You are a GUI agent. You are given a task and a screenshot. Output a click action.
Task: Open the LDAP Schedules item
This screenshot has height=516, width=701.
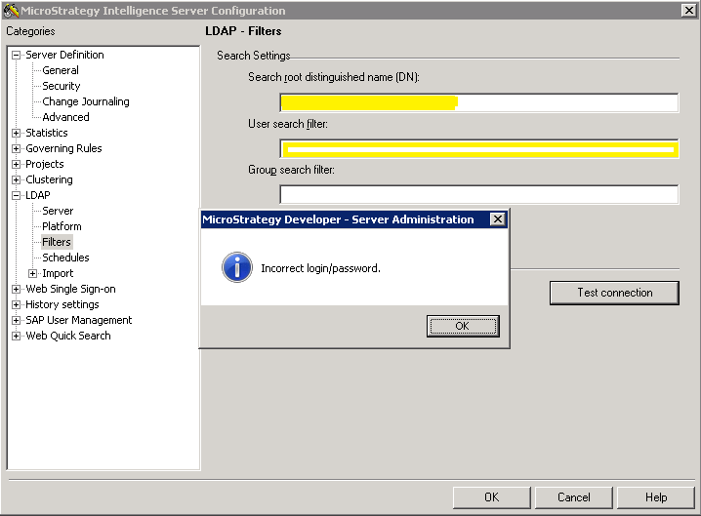click(x=65, y=258)
